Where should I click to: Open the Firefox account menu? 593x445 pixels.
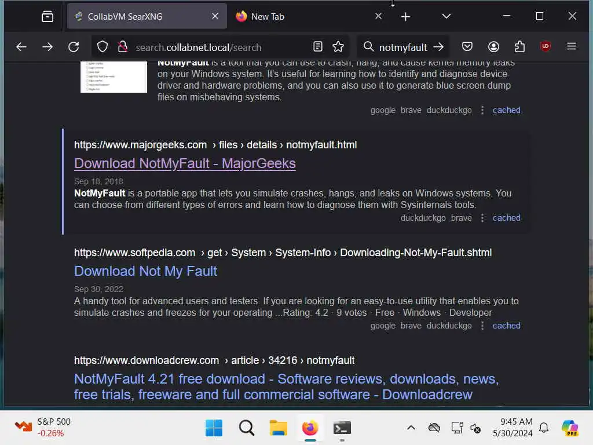coord(493,47)
